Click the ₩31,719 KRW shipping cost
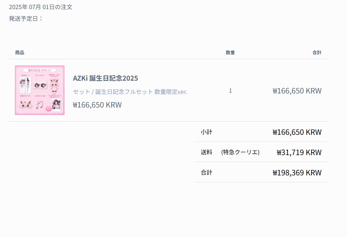Image resolution: width=347 pixels, height=237 pixels. (299, 153)
